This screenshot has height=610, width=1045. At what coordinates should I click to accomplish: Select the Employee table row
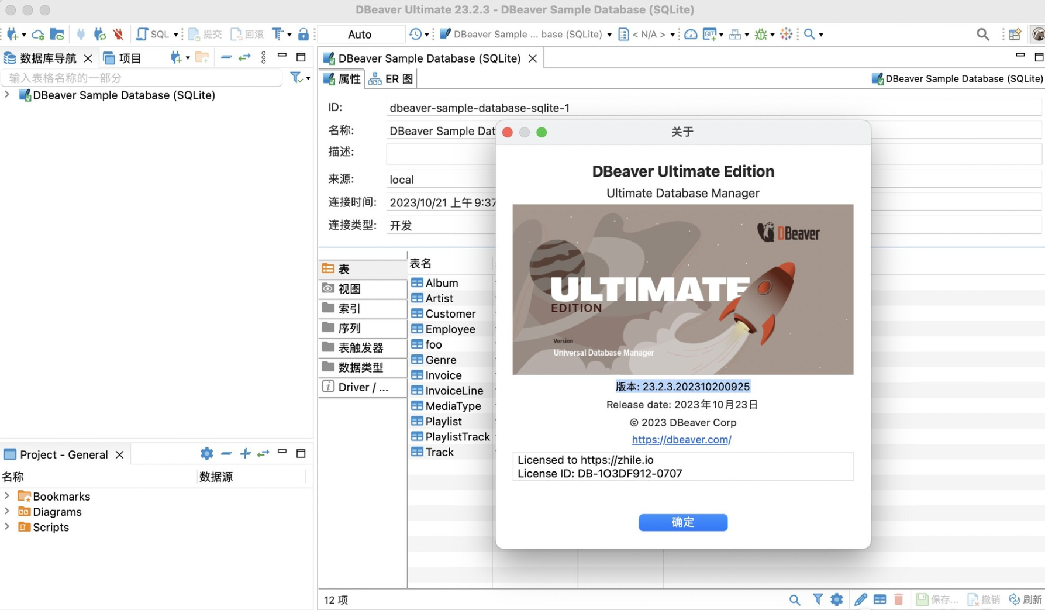450,329
